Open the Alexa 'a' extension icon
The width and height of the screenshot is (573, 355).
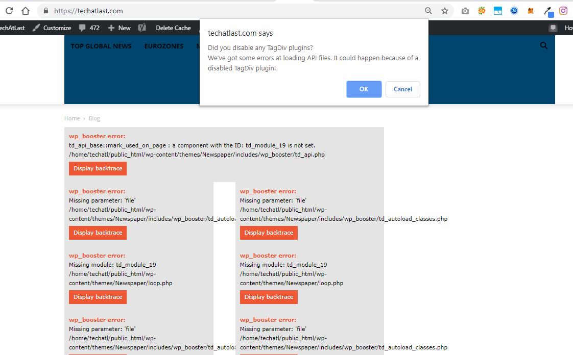point(514,11)
